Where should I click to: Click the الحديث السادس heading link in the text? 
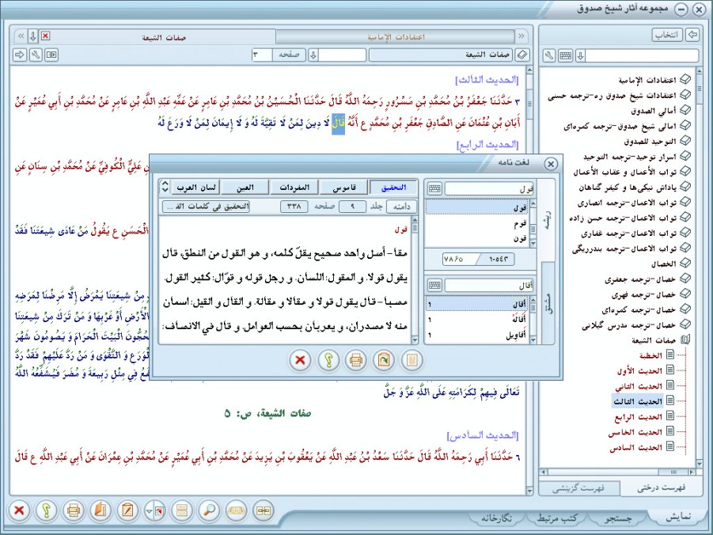483,436
